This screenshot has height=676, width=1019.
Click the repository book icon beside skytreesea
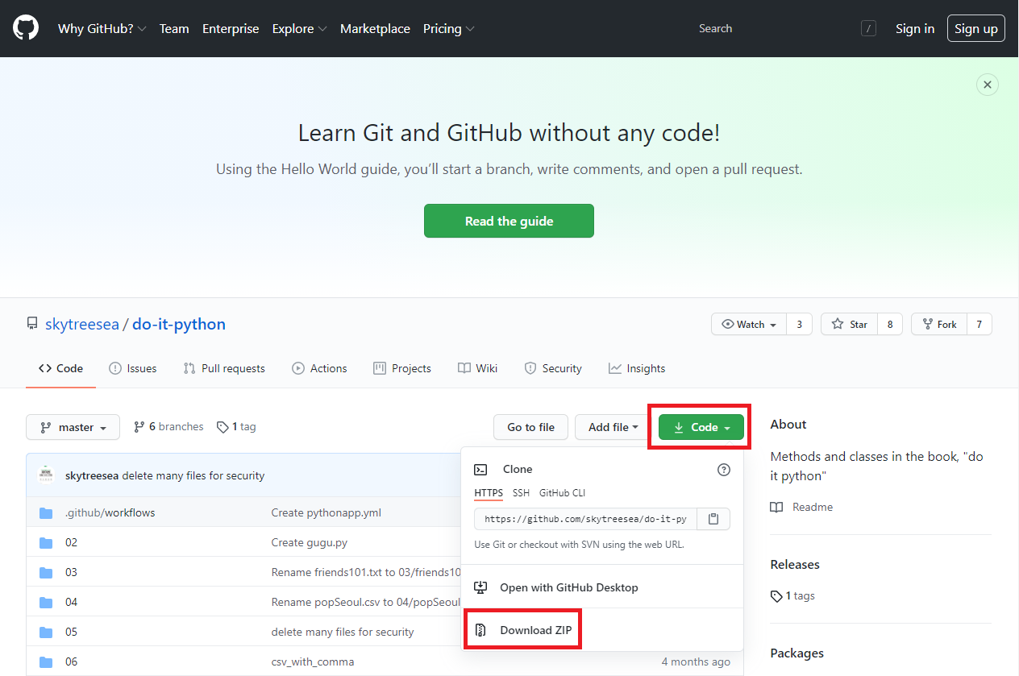[32, 324]
